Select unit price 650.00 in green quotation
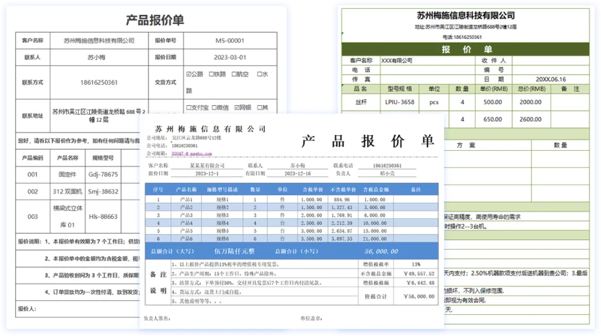 pyautogui.click(x=492, y=120)
